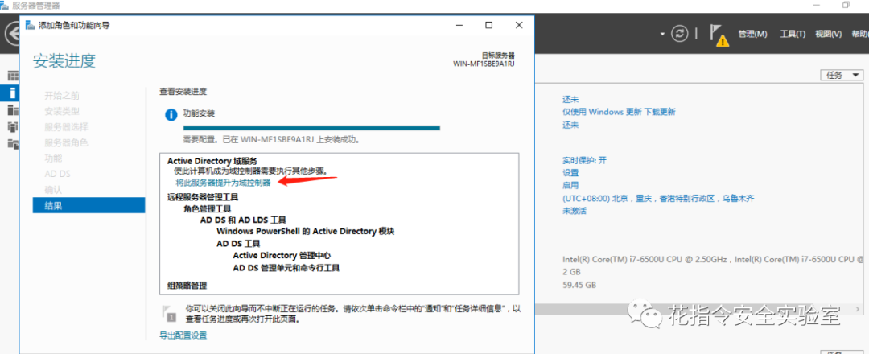Image resolution: width=869 pixels, height=354 pixels.
Task: Expand the small dropdown arrow beside refresh
Action: pyautogui.click(x=662, y=35)
